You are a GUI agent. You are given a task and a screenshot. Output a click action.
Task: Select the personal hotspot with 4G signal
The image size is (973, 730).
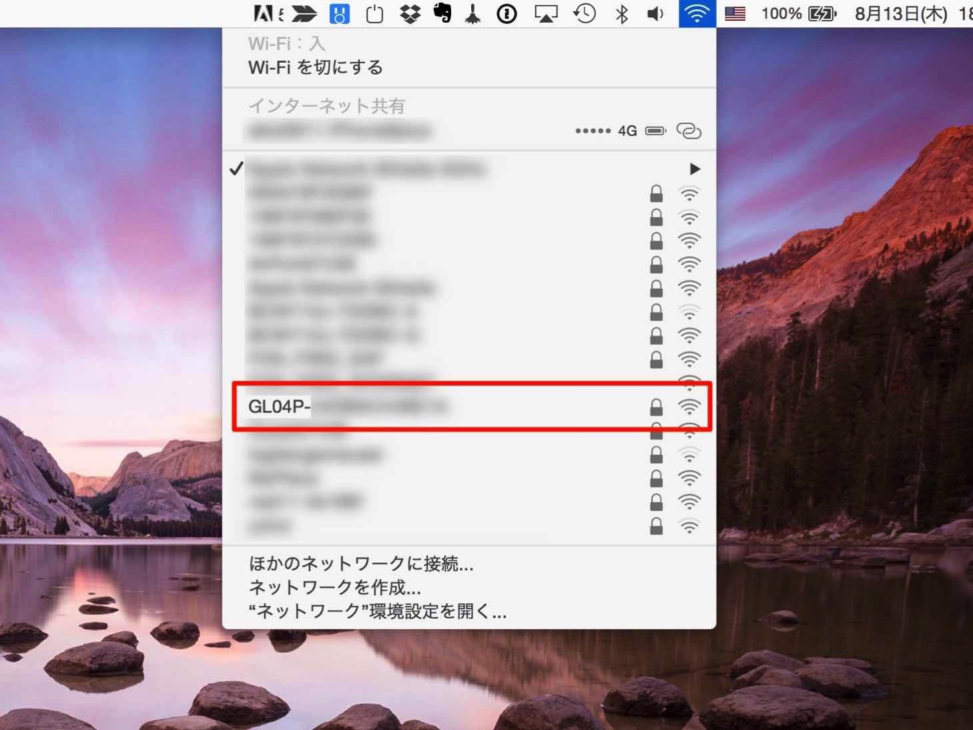coord(468,131)
